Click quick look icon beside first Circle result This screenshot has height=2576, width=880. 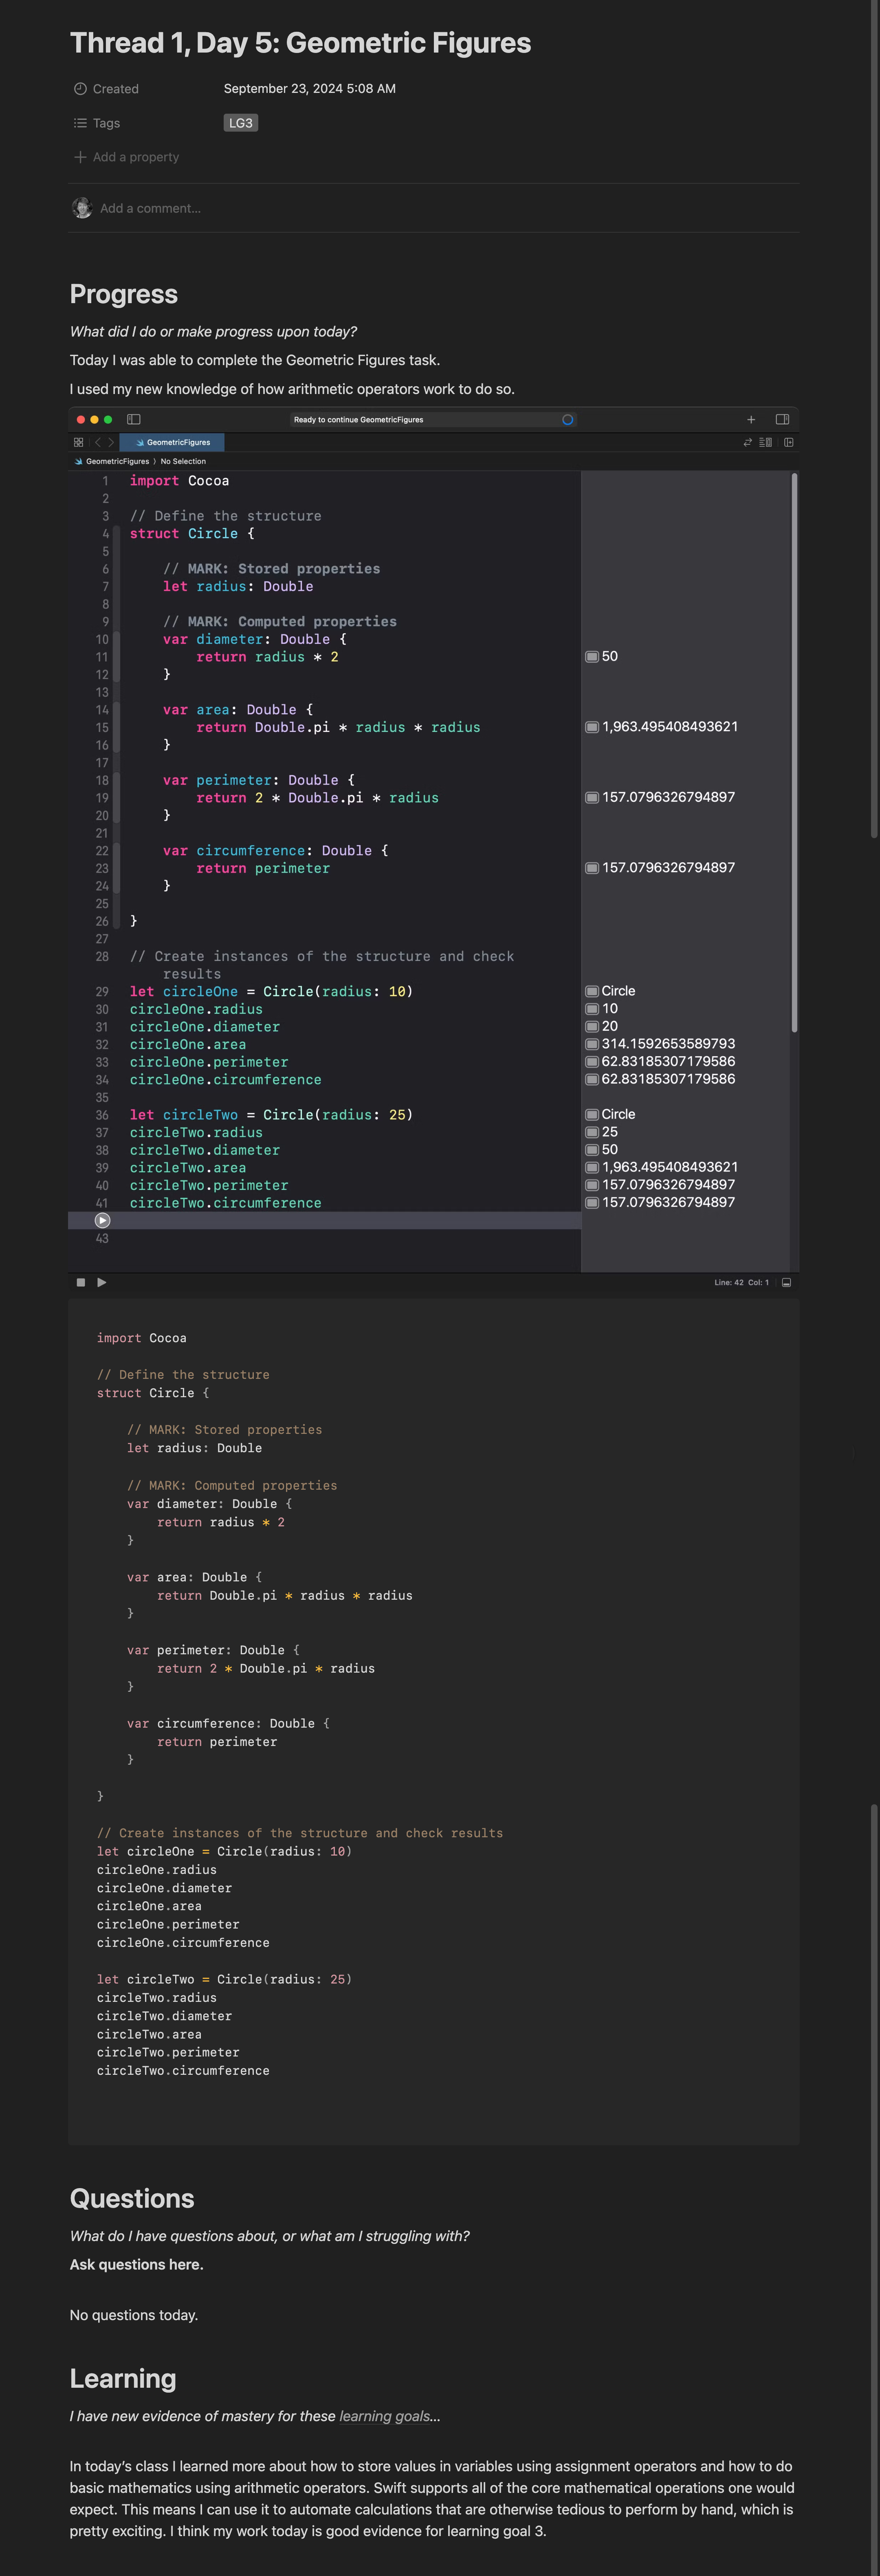pos(592,991)
